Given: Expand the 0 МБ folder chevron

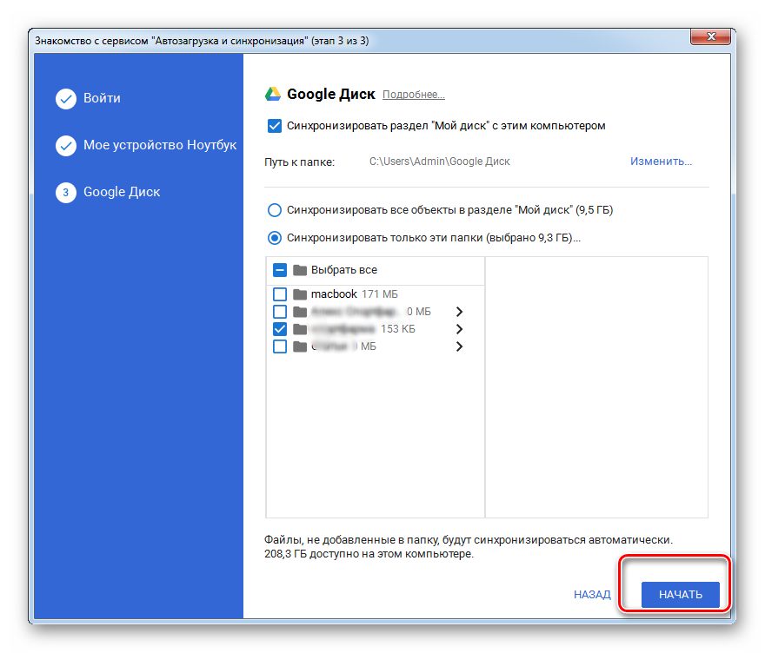Looking at the screenshot, I should (x=459, y=312).
